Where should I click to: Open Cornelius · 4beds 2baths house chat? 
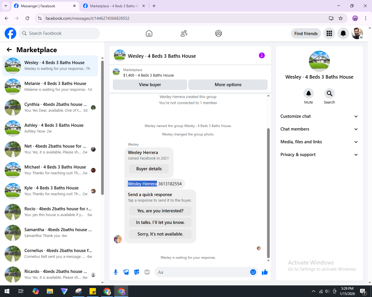point(50,254)
